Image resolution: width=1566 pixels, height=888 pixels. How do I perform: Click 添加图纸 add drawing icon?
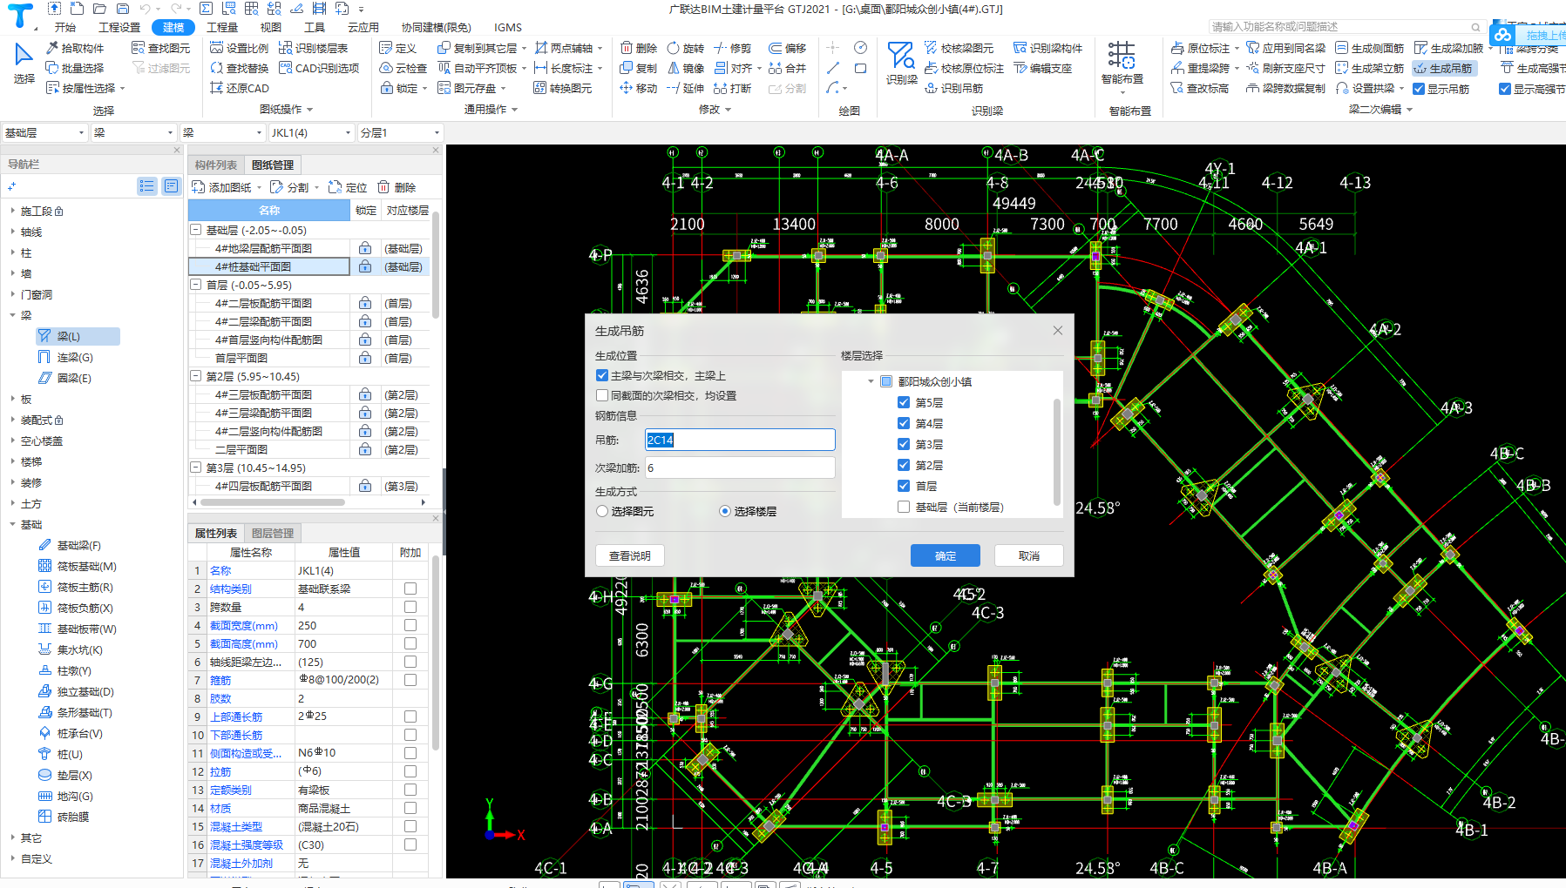pos(221,187)
